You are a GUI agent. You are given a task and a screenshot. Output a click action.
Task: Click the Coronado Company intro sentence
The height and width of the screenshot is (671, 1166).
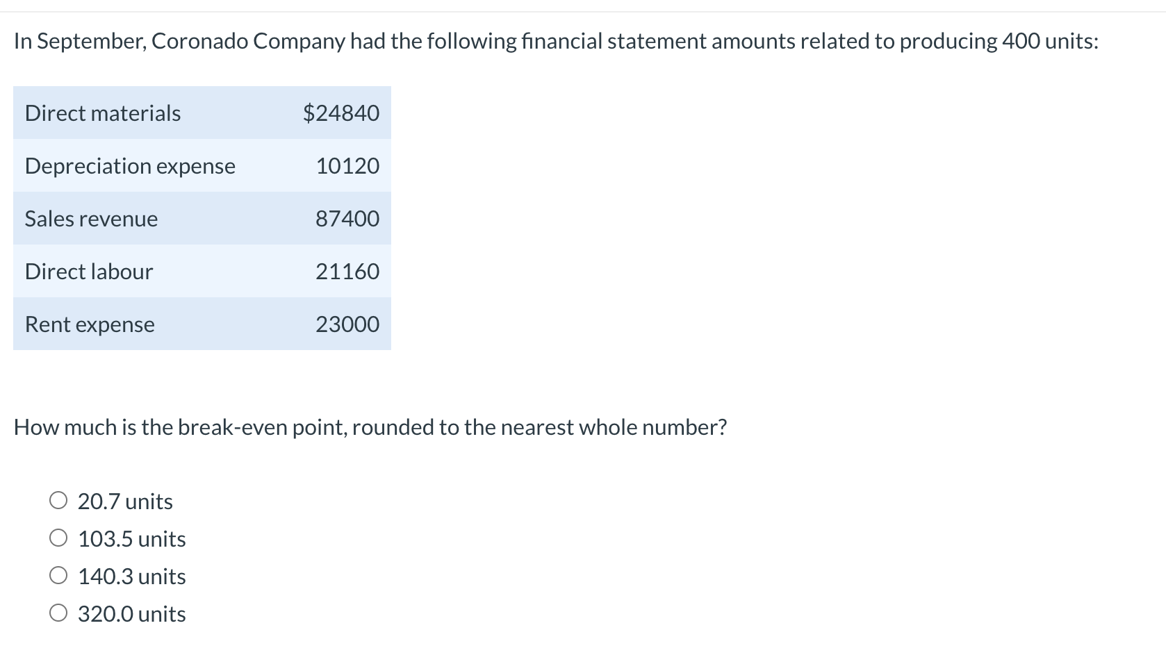click(x=557, y=41)
